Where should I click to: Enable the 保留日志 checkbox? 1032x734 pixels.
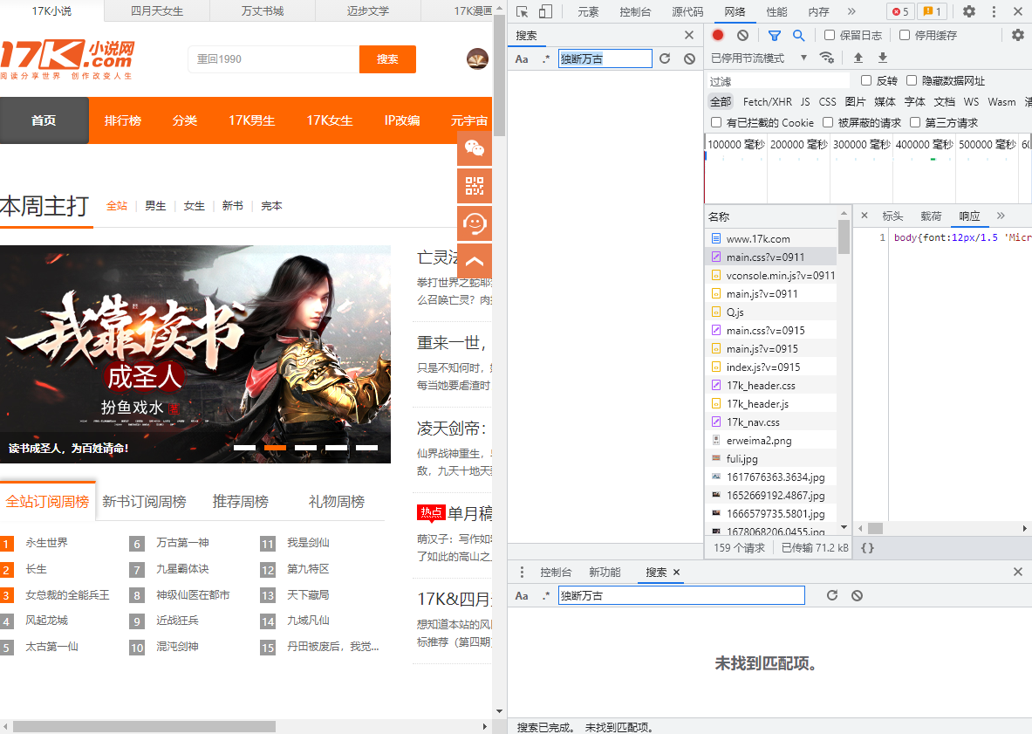830,35
